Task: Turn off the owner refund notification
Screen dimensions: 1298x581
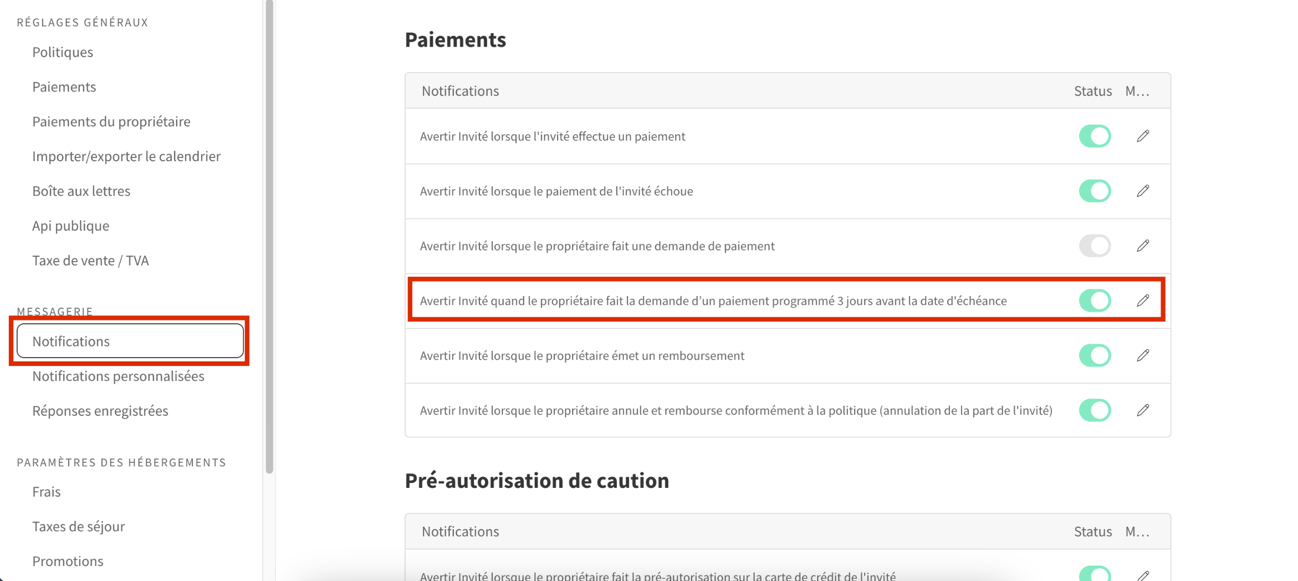Action: 1094,355
